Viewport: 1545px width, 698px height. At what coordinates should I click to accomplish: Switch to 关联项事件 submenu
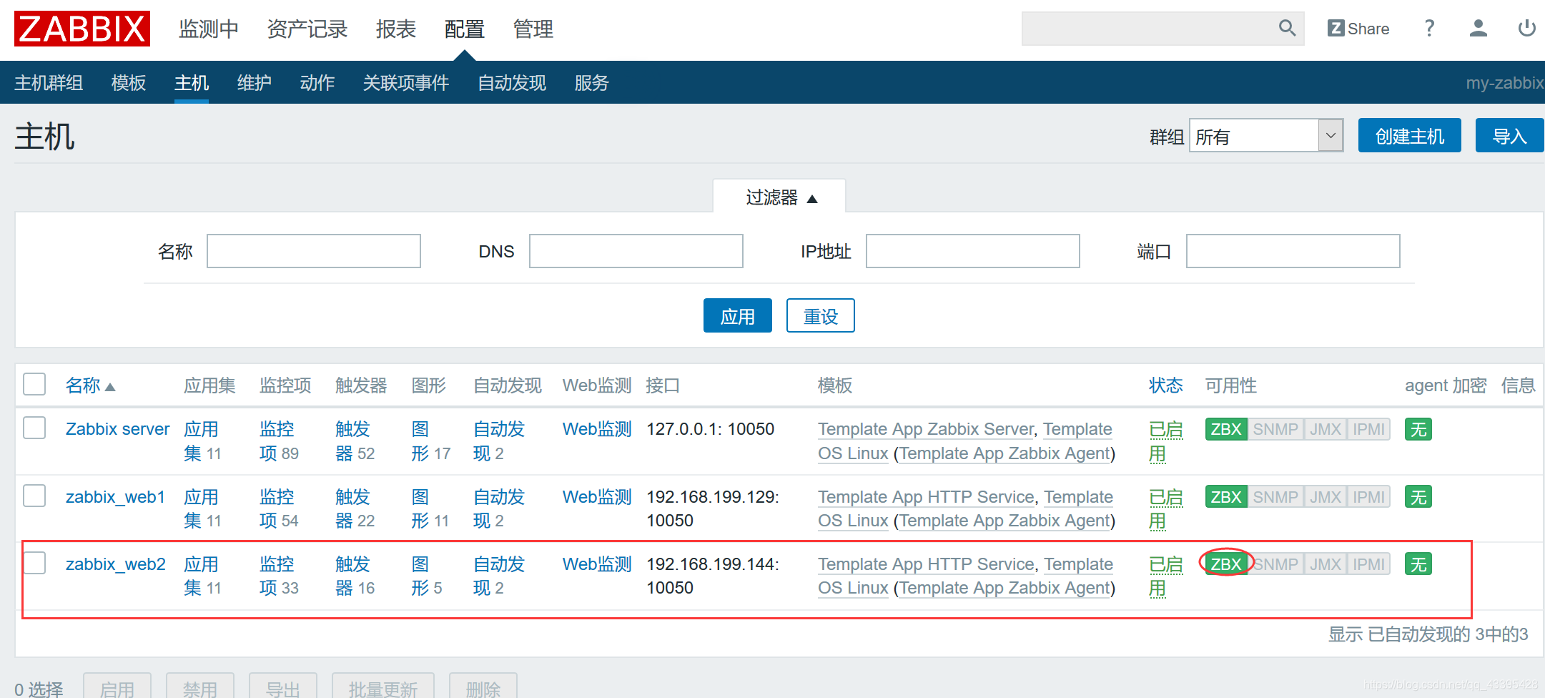coord(406,83)
